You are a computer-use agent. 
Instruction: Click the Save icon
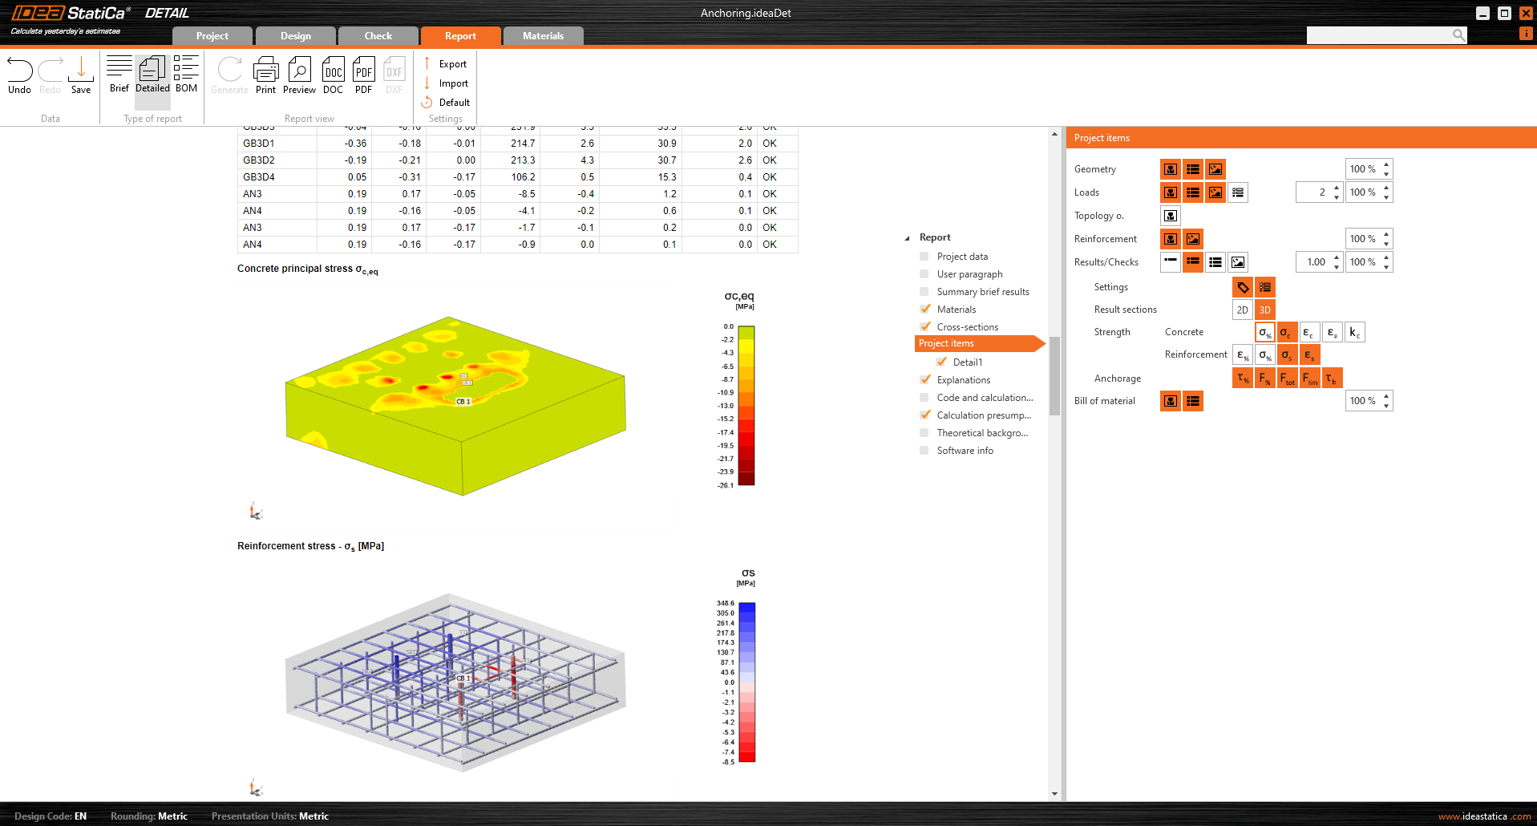81,75
